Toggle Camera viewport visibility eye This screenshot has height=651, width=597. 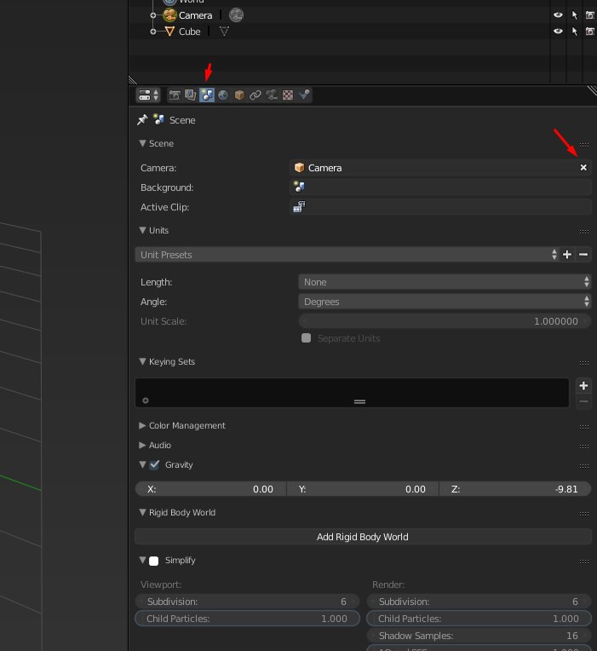tap(558, 15)
